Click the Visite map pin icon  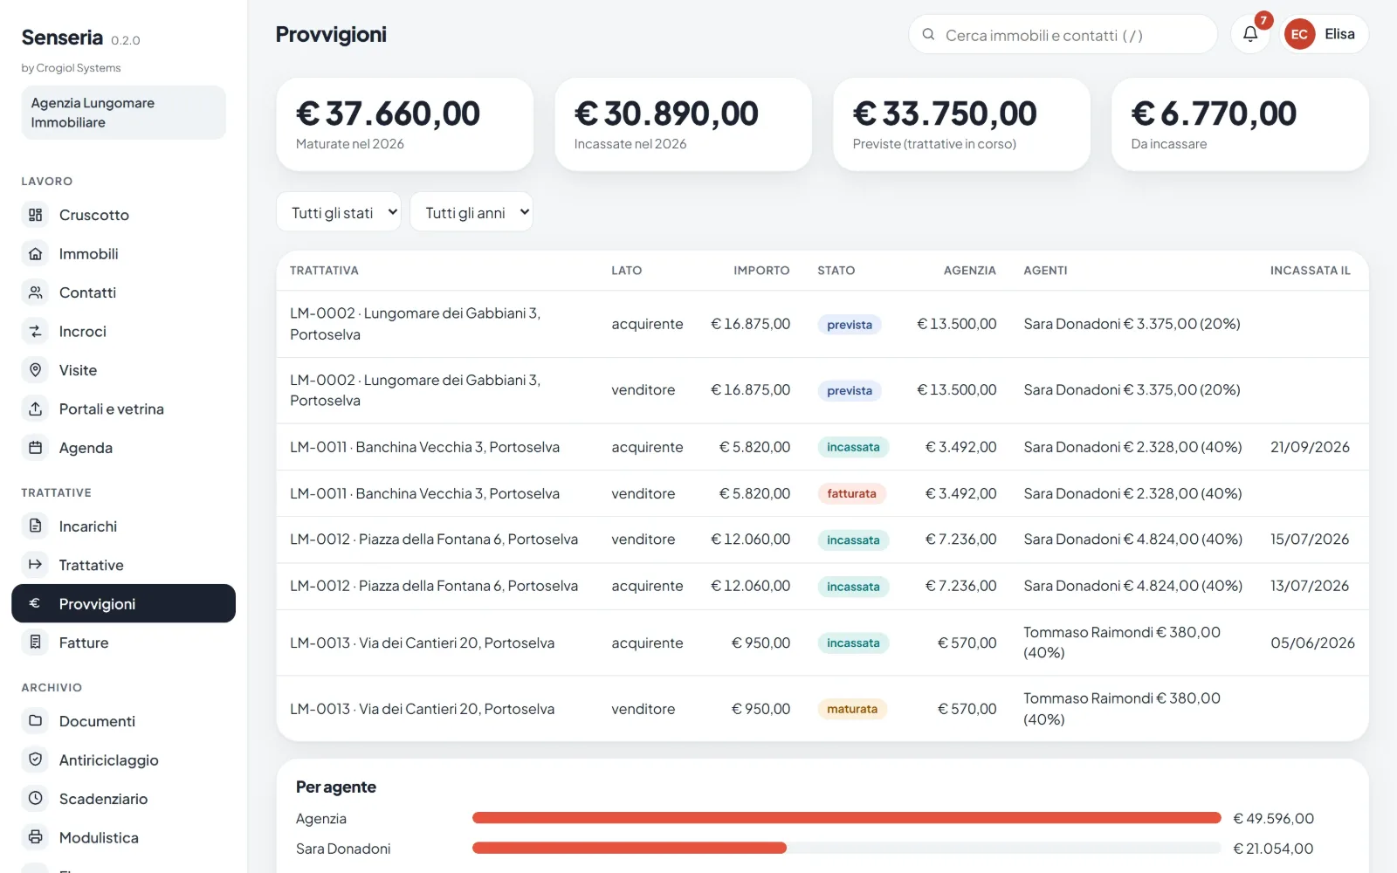[35, 370]
